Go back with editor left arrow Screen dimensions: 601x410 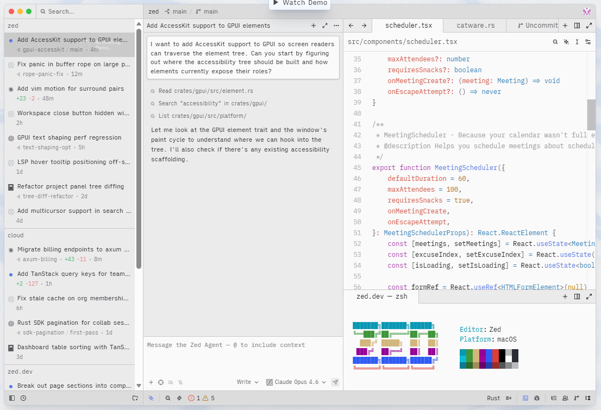coord(351,26)
